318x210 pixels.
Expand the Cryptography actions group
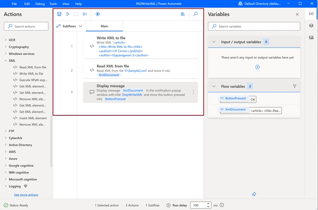click(x=6, y=47)
